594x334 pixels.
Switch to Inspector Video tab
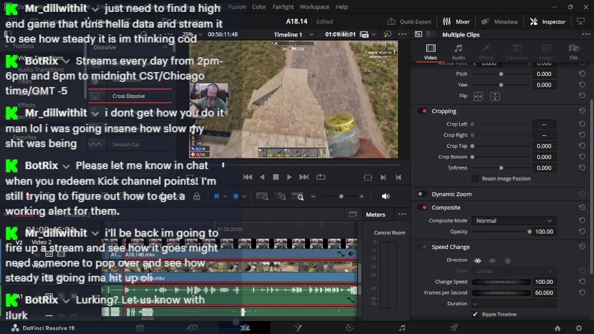[430, 52]
